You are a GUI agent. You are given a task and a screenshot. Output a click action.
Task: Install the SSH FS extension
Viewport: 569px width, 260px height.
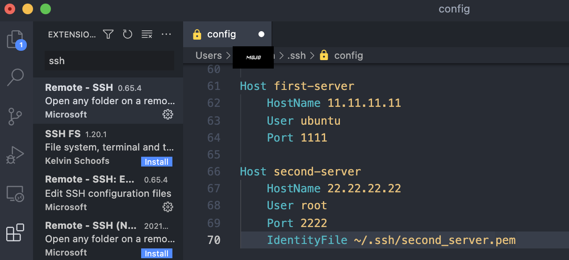click(x=157, y=162)
